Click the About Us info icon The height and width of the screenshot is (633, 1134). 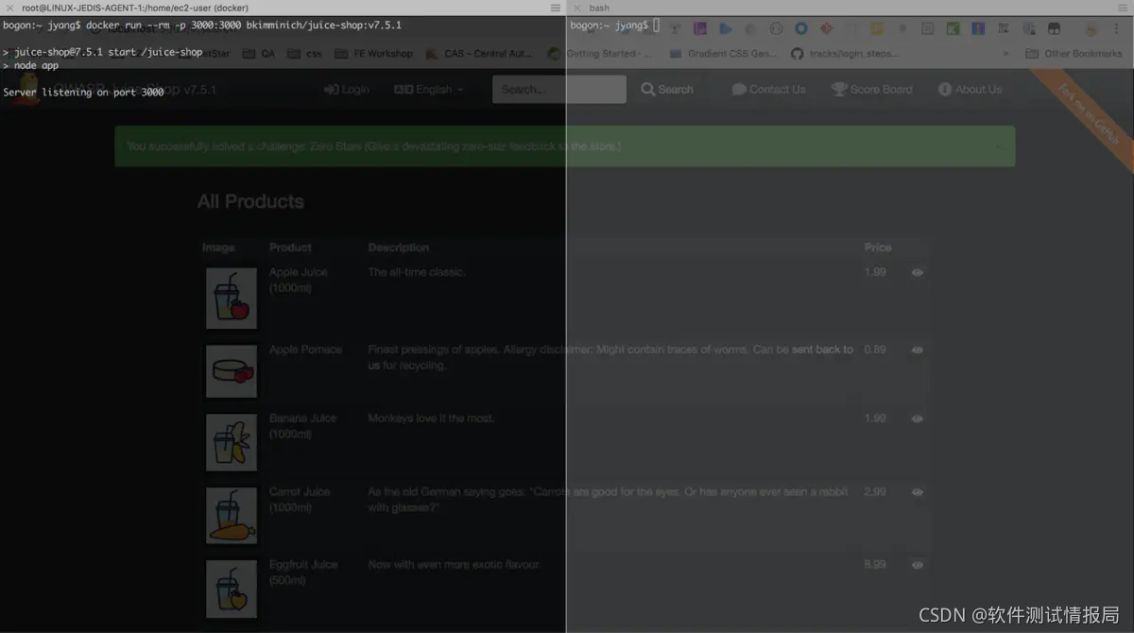(x=944, y=89)
